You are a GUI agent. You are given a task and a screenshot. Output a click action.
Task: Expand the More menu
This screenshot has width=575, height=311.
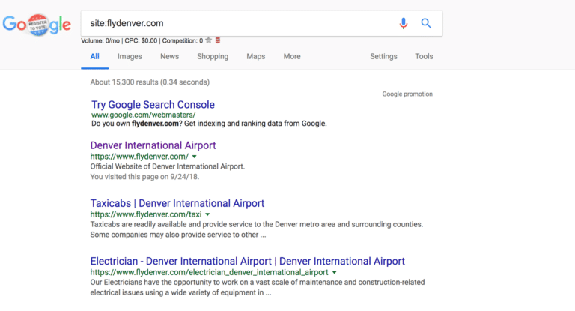tap(292, 56)
